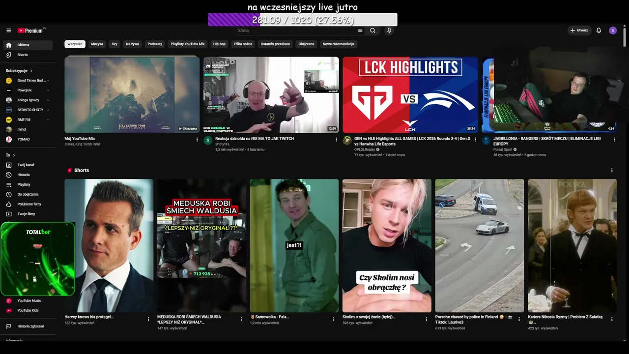This screenshot has height=354, width=629.
Task: Open Playlisty in the sidebar
Action: pos(28,184)
